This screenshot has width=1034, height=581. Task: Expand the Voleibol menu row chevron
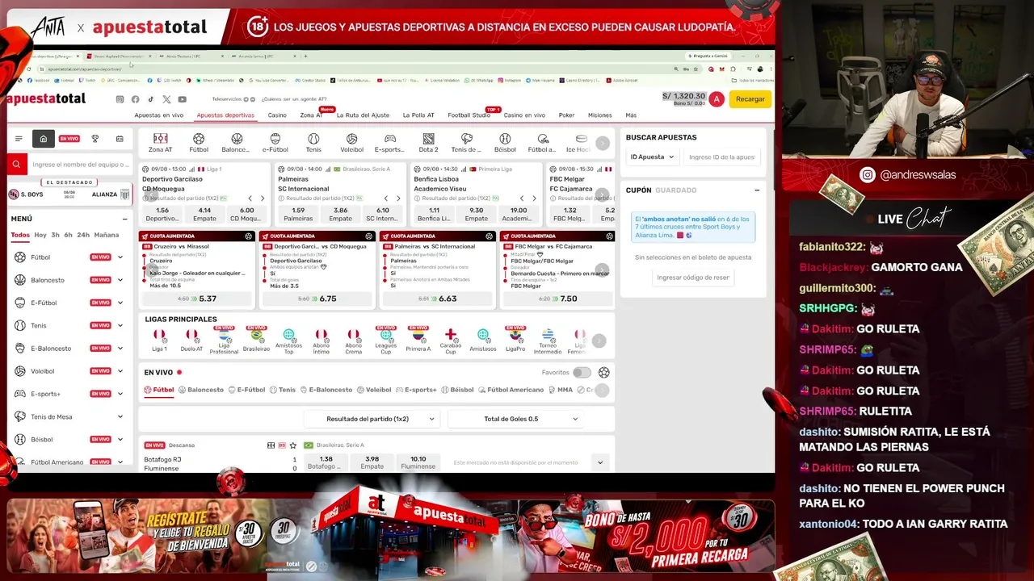(x=120, y=371)
